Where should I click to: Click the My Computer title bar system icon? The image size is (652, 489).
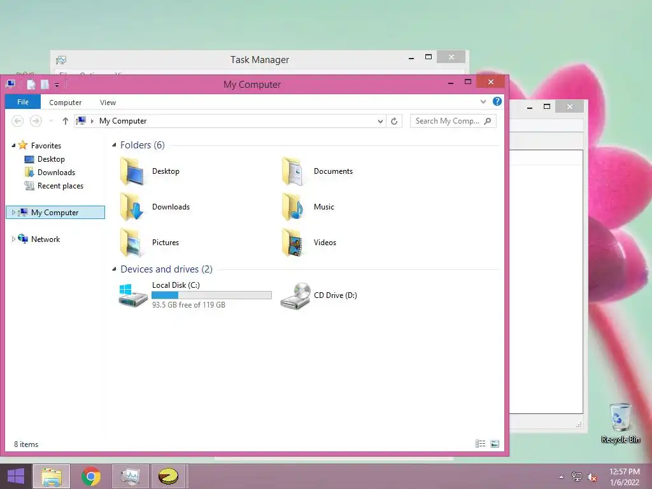click(10, 85)
